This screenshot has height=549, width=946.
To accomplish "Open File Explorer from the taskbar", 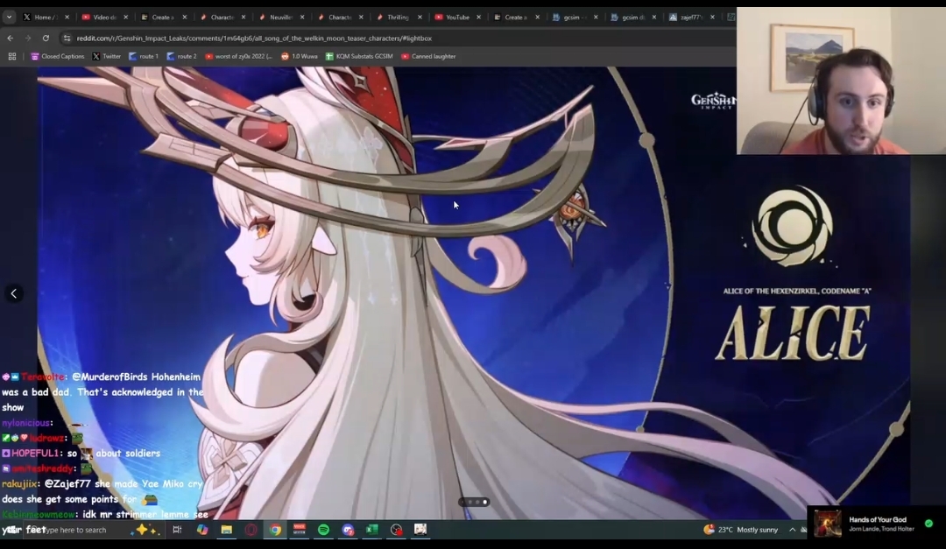I will [226, 530].
